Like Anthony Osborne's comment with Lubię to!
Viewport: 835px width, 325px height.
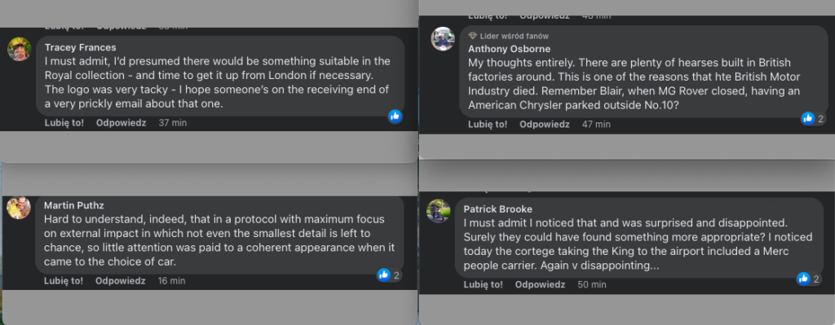point(488,125)
